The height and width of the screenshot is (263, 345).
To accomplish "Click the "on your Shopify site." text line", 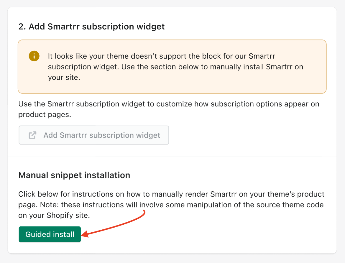I will pyautogui.click(x=54, y=215).
